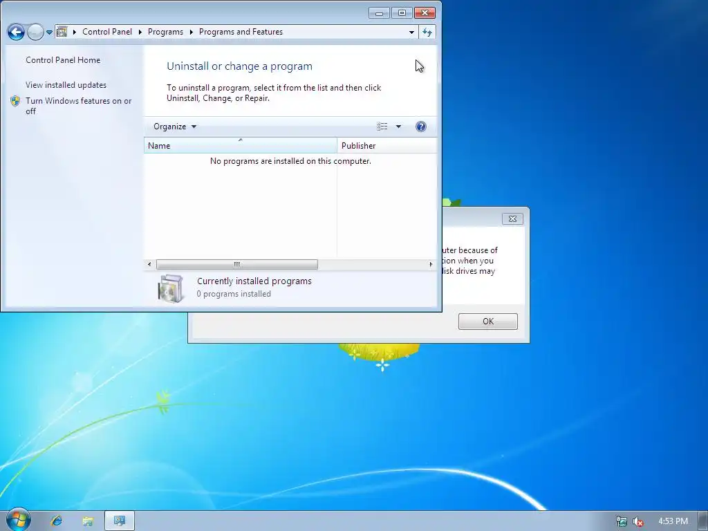708x531 pixels.
Task: Minimize the Programs and Features window
Action: coord(380,13)
